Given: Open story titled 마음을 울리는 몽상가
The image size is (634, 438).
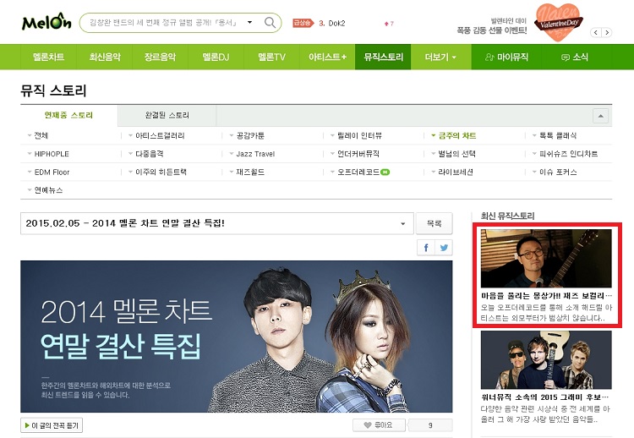Looking at the screenshot, I should click(x=546, y=296).
